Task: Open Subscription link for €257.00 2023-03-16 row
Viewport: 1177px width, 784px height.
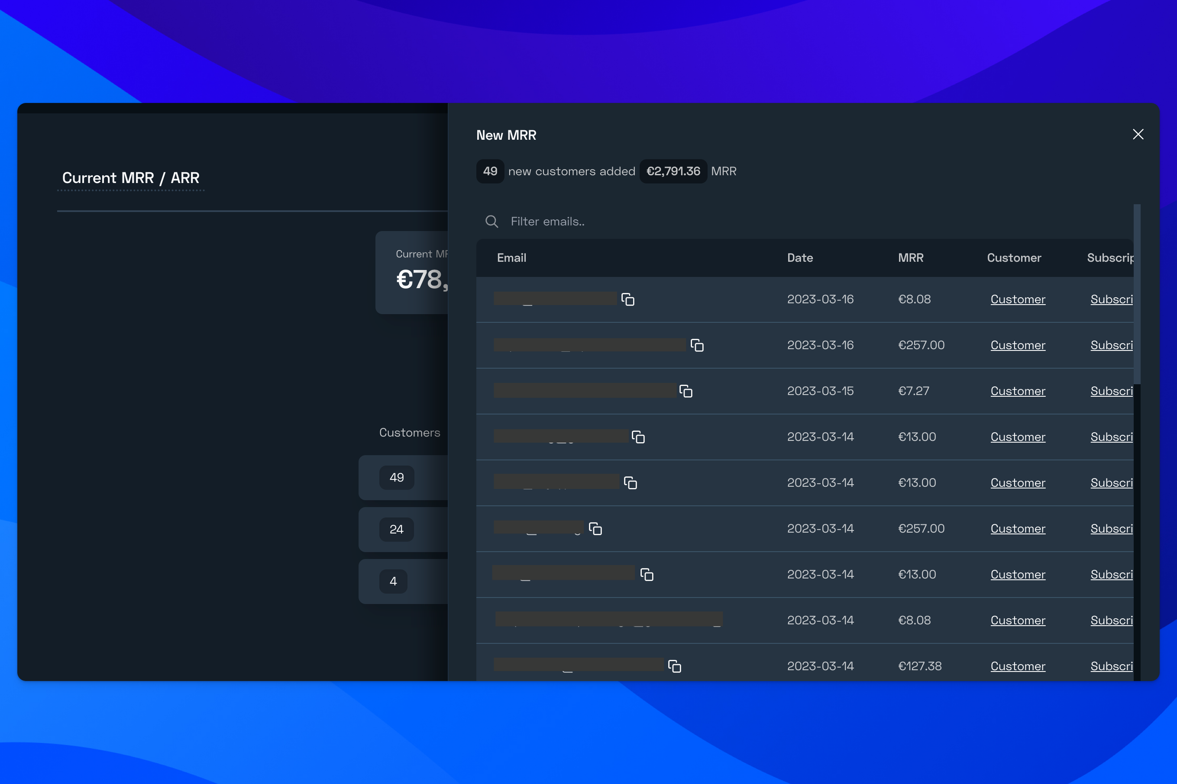Action: [1112, 346]
